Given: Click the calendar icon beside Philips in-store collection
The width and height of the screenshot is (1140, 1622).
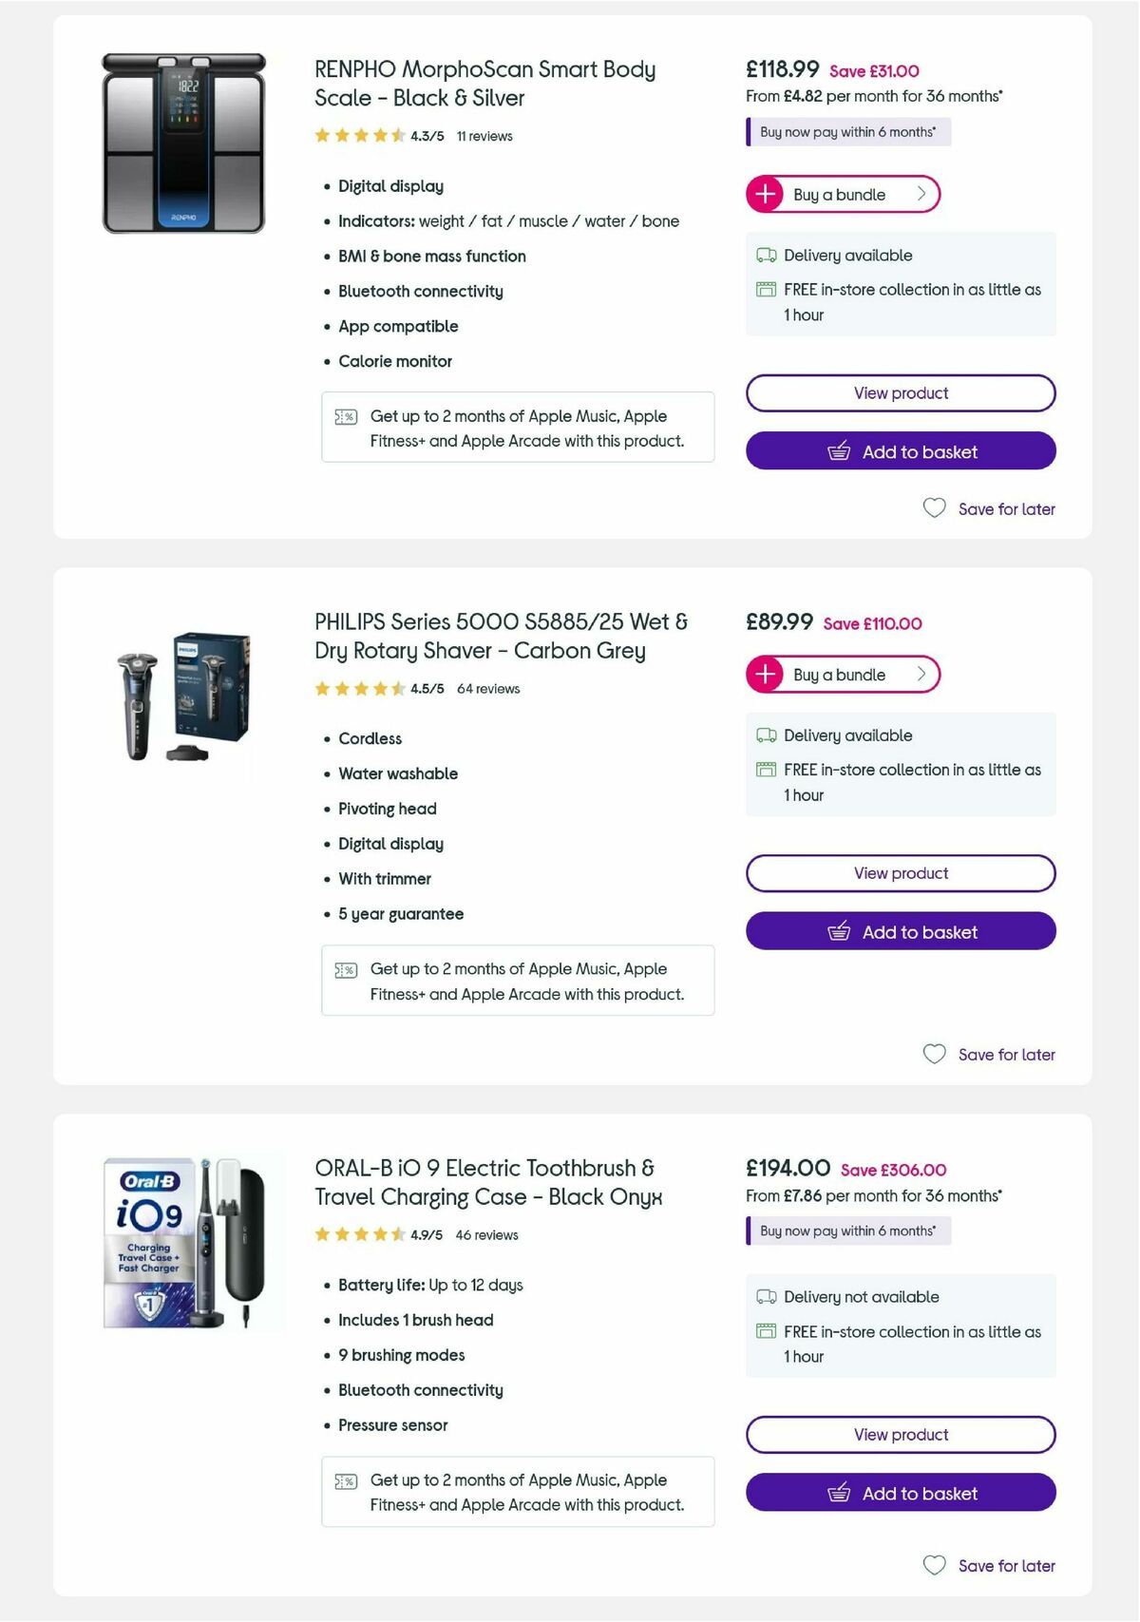Looking at the screenshot, I should point(765,769).
